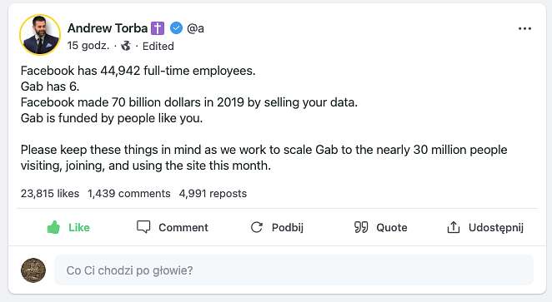Click the Comment speech bubble icon
The width and height of the screenshot is (552, 302).
pyautogui.click(x=143, y=227)
